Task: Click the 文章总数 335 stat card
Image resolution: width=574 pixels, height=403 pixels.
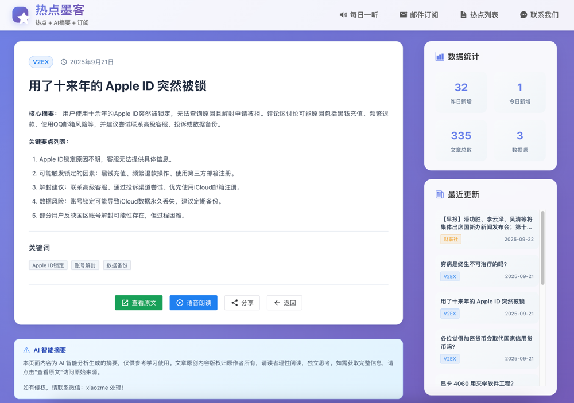Action: pos(461,141)
